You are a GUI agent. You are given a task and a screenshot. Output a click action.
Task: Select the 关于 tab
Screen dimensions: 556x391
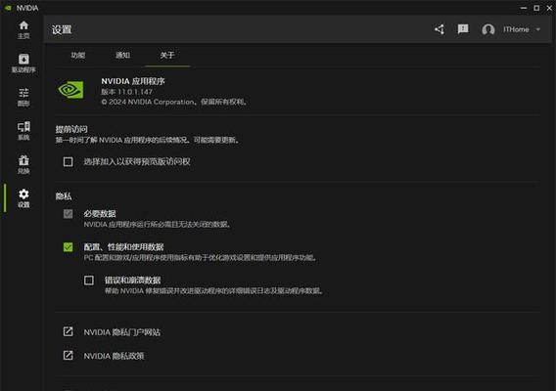pyautogui.click(x=167, y=55)
